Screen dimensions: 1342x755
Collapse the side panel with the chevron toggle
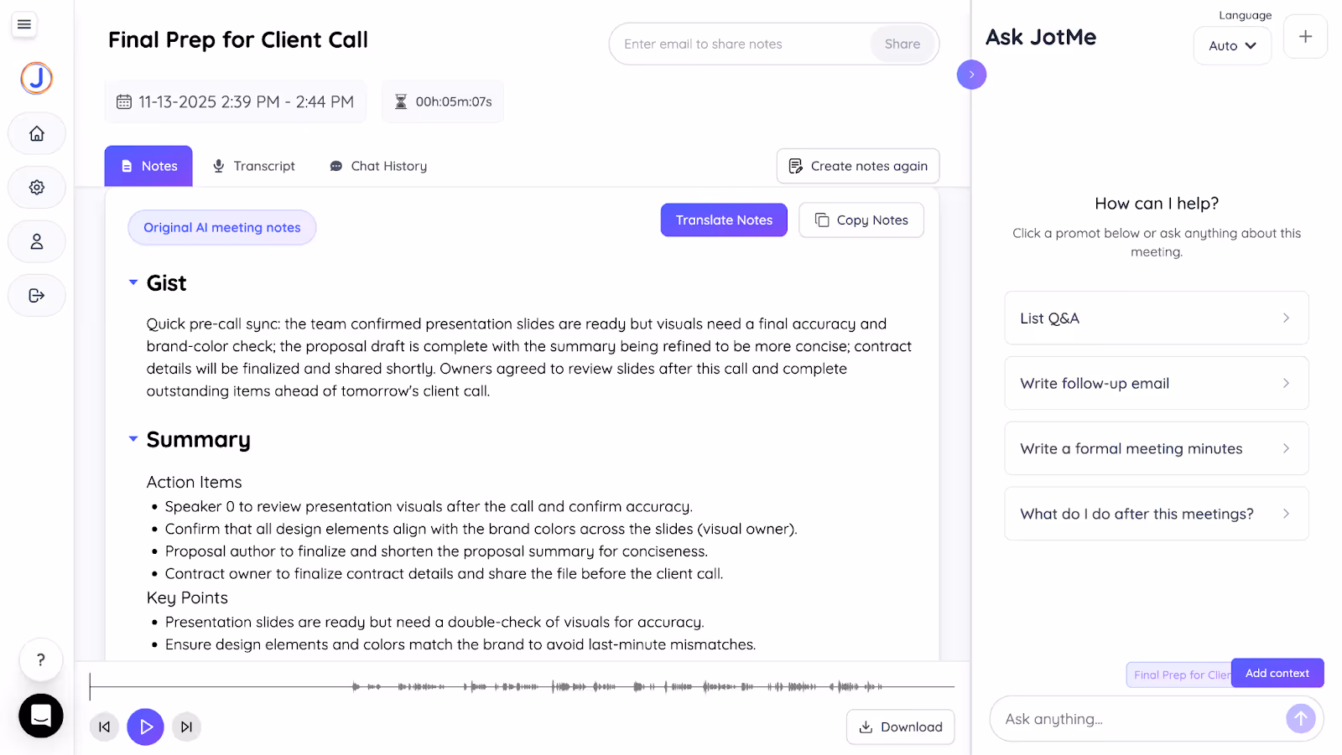pyautogui.click(x=970, y=75)
